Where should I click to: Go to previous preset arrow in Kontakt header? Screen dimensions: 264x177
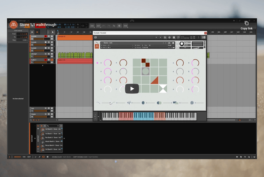pyautogui.click(x=156, y=37)
